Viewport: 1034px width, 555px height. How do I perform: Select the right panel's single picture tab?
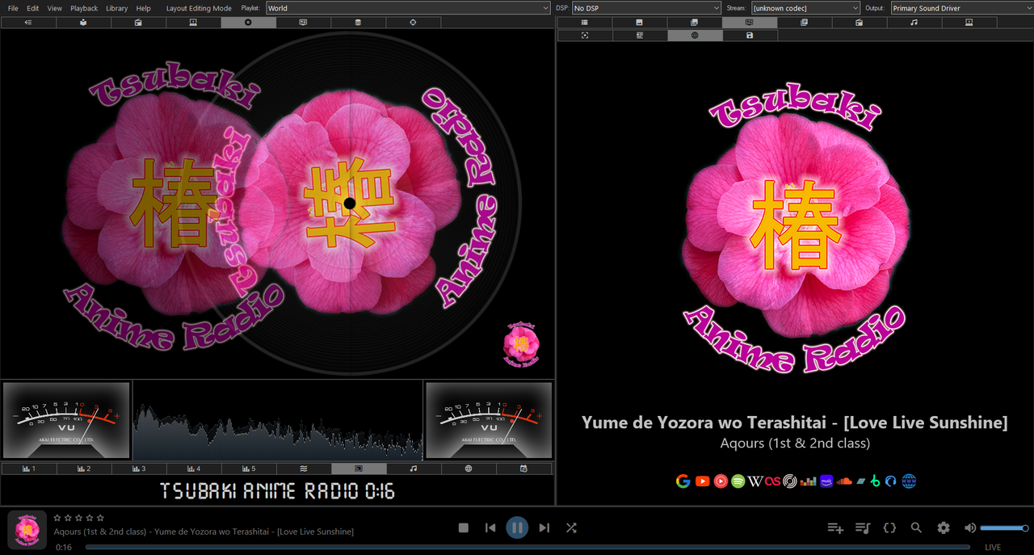click(639, 23)
